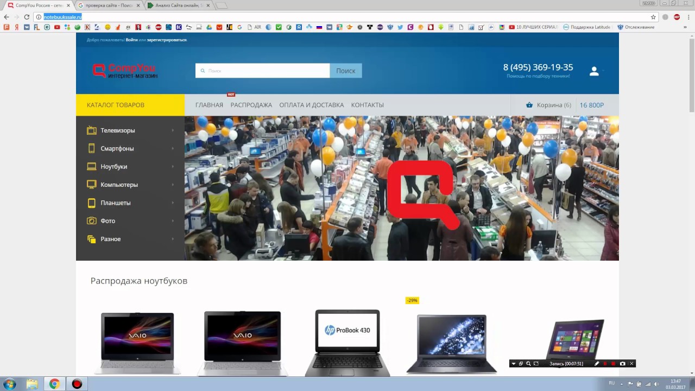
Task: Click the phone number 8 (495) 369-19-35
Action: 538,67
